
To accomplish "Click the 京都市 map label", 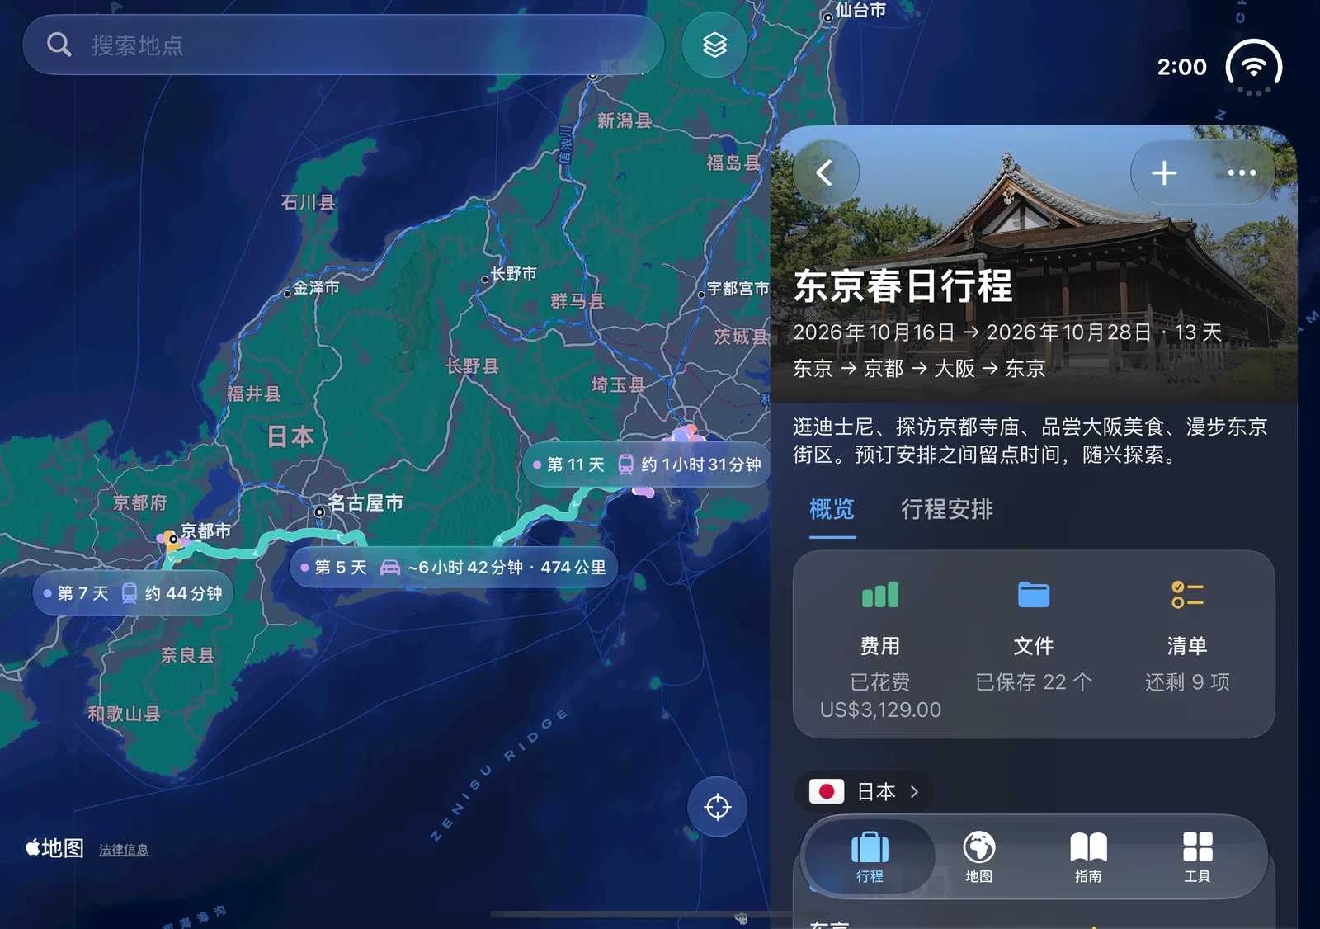I will 205,531.
